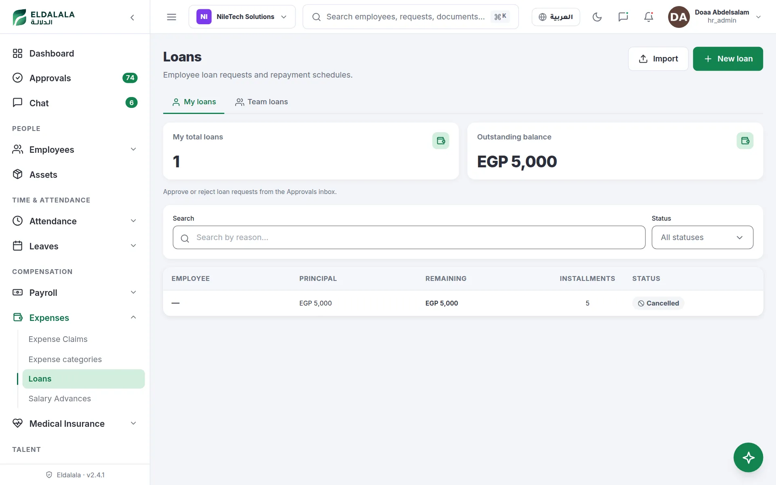The height and width of the screenshot is (485, 776).
Task: Click the REMAINING column header
Action: click(x=446, y=278)
